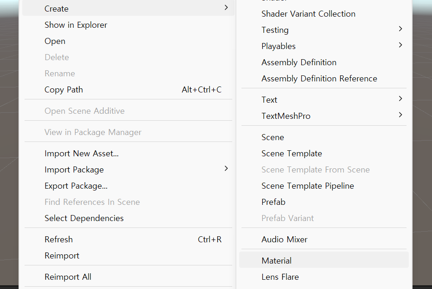Select Shader Variant Collection
432x289 pixels.
click(x=308, y=14)
